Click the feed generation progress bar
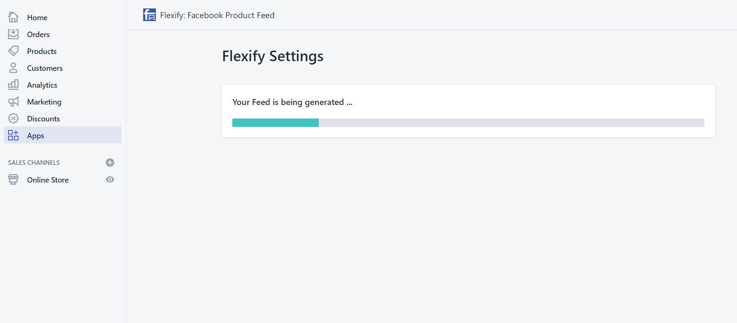 pyautogui.click(x=468, y=122)
